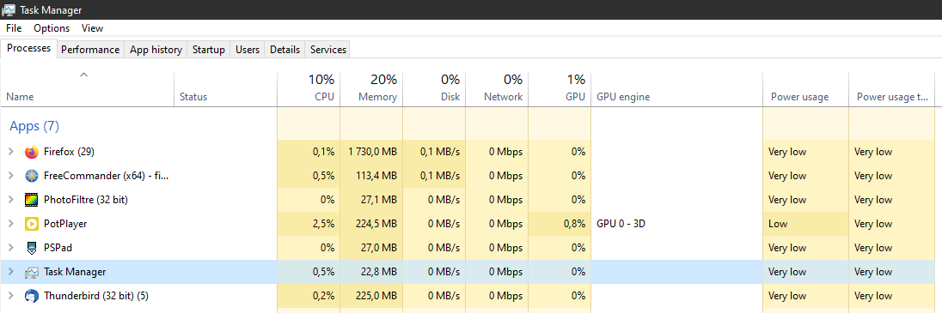Image resolution: width=942 pixels, height=313 pixels.
Task: Click the Firefox app icon
Action: (x=32, y=152)
